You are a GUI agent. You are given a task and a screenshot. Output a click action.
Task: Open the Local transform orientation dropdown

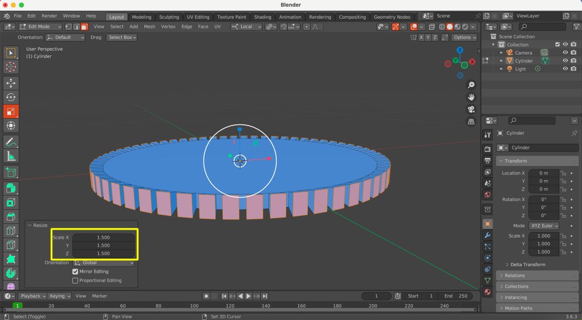tap(246, 27)
